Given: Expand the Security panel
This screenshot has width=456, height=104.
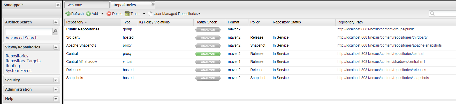Looking at the screenshot, I should (x=56, y=80).
